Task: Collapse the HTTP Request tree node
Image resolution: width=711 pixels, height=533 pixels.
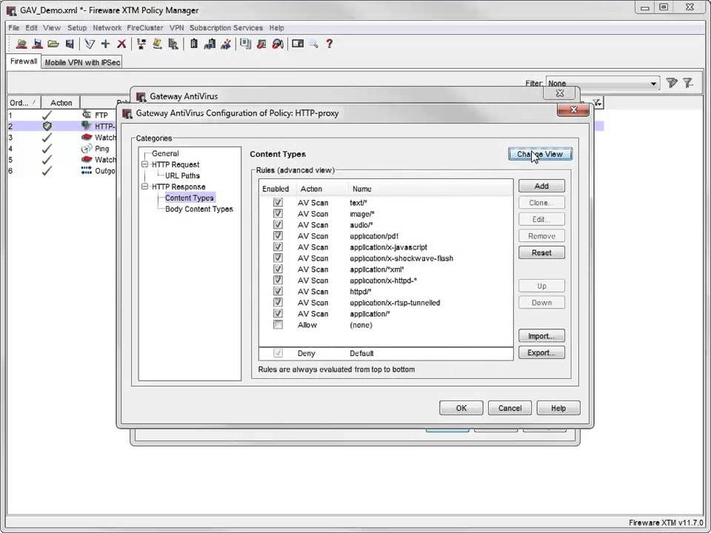Action: [144, 164]
